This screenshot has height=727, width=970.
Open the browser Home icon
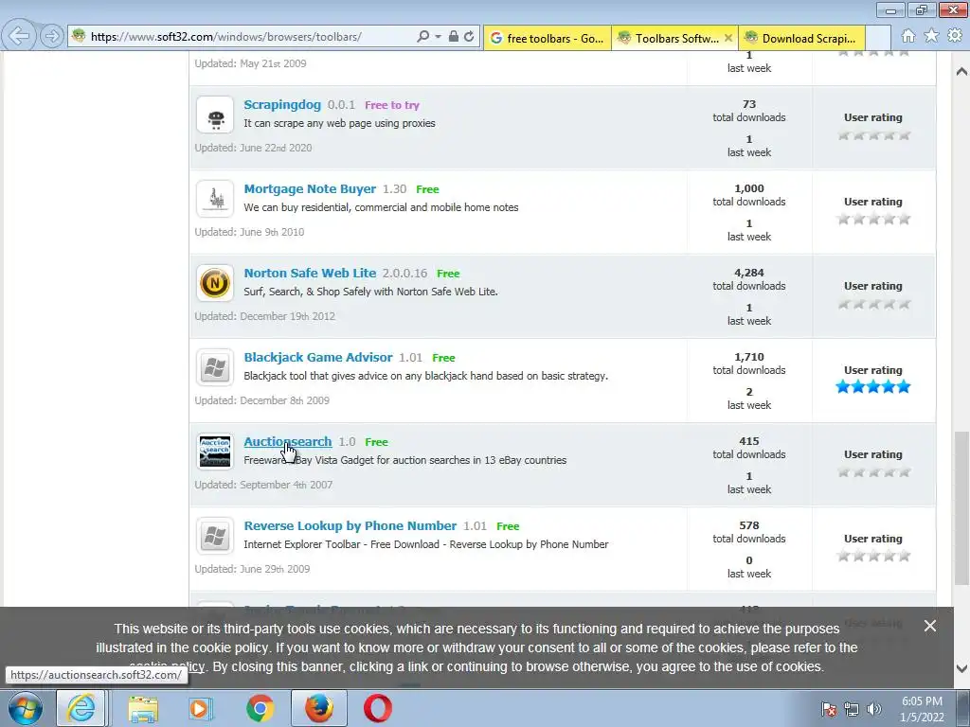908,37
